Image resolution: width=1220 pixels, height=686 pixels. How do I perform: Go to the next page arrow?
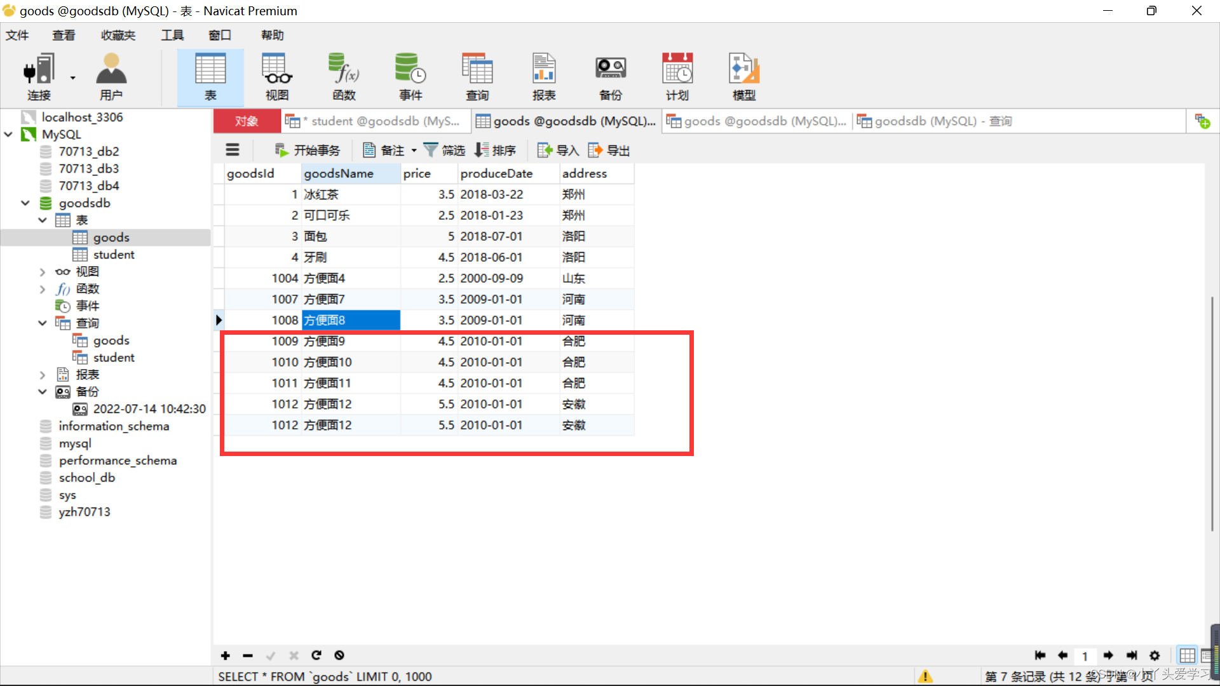(1108, 656)
